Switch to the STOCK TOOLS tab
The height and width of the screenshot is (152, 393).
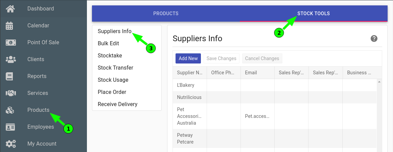tap(314, 14)
